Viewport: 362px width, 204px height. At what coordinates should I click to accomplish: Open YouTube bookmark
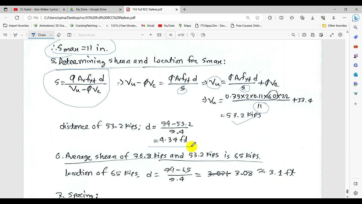pyautogui.click(x=166, y=25)
